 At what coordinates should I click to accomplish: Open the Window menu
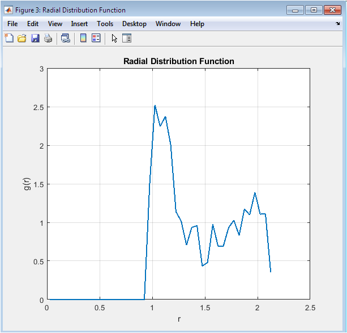point(168,24)
